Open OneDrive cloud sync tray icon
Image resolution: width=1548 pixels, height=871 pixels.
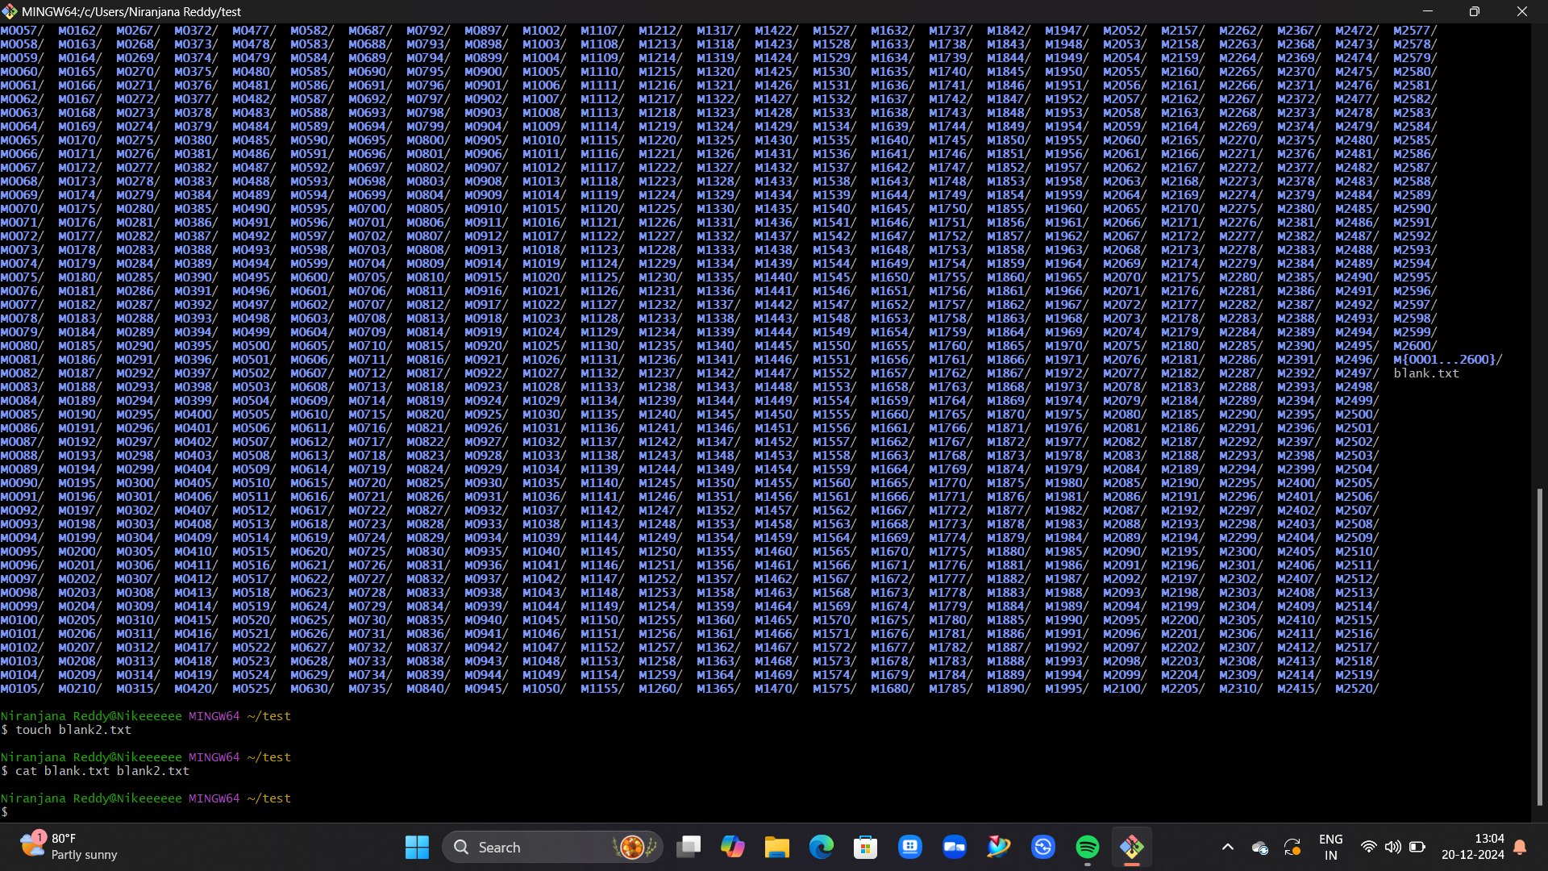[x=1259, y=847]
